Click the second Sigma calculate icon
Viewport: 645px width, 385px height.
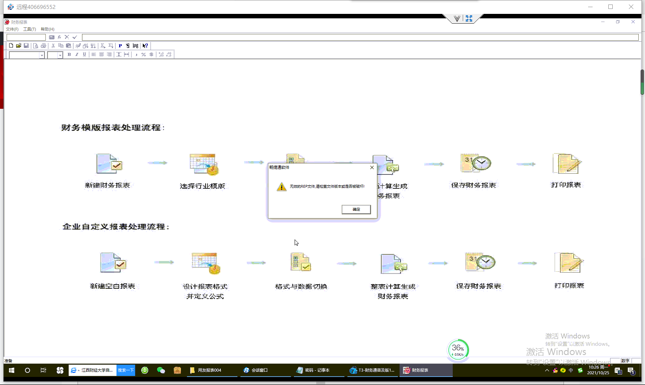tap(111, 46)
